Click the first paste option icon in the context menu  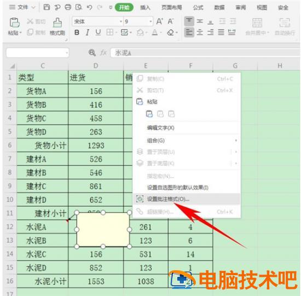149,114
